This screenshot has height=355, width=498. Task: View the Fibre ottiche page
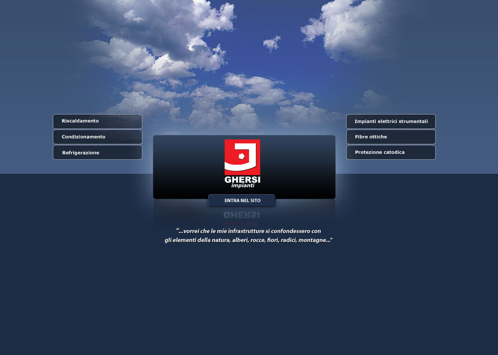click(x=390, y=137)
